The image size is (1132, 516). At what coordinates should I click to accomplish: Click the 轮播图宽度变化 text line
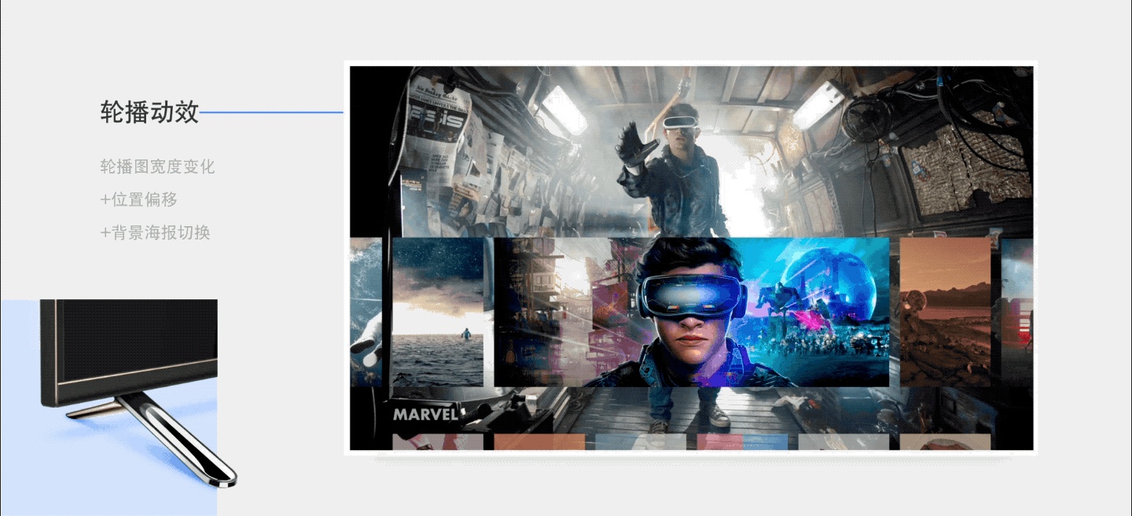tap(157, 167)
